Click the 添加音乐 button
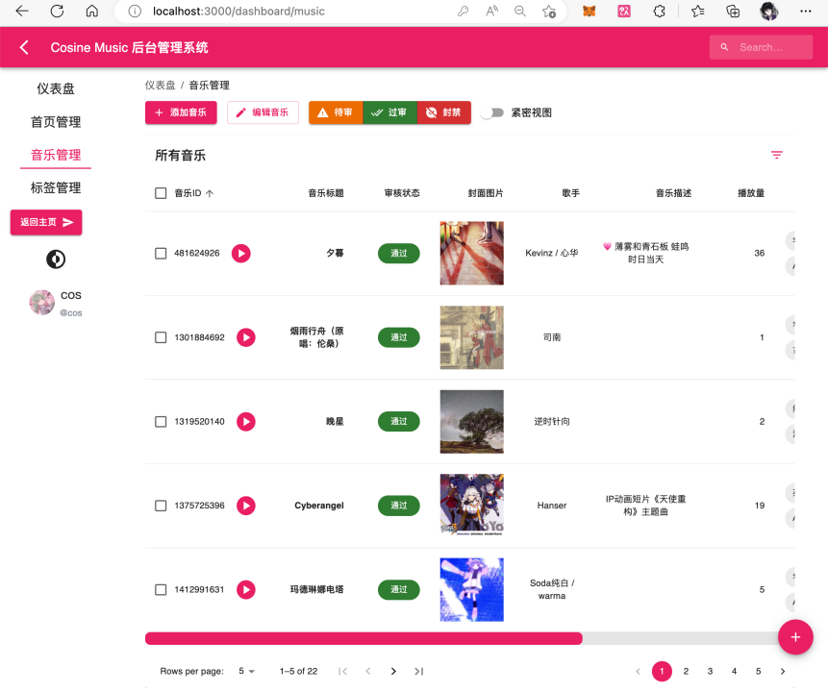Image resolution: width=828 pixels, height=692 pixels. point(181,112)
